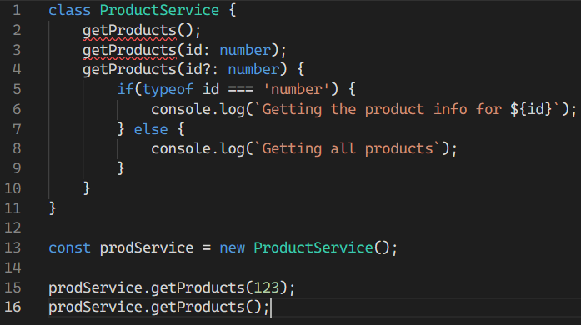Click the 'class' keyword on line 1
Viewport: 581px width, 325px height.
tap(70, 10)
